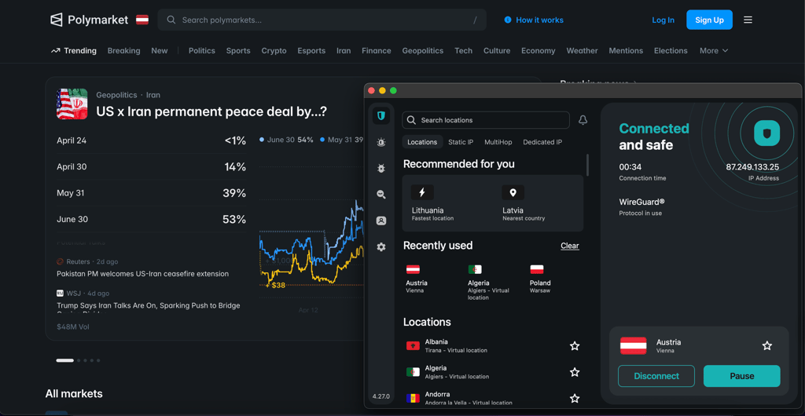Open the Austria flag language selector
The width and height of the screenshot is (805, 416).
point(142,20)
